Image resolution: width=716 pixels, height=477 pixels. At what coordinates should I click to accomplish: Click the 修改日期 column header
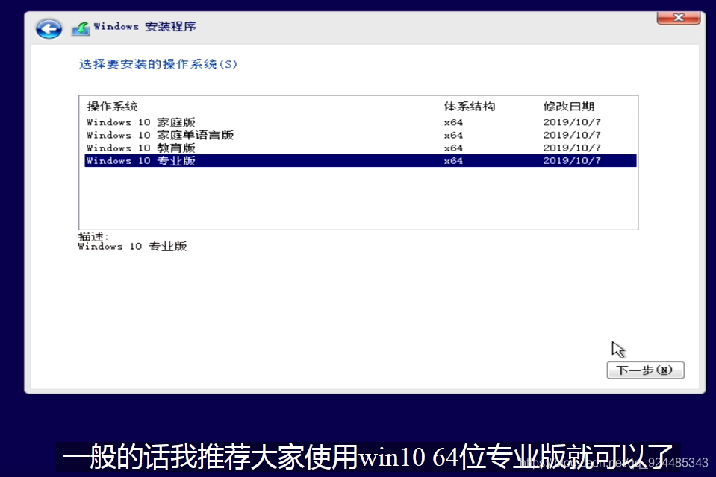click(x=569, y=107)
